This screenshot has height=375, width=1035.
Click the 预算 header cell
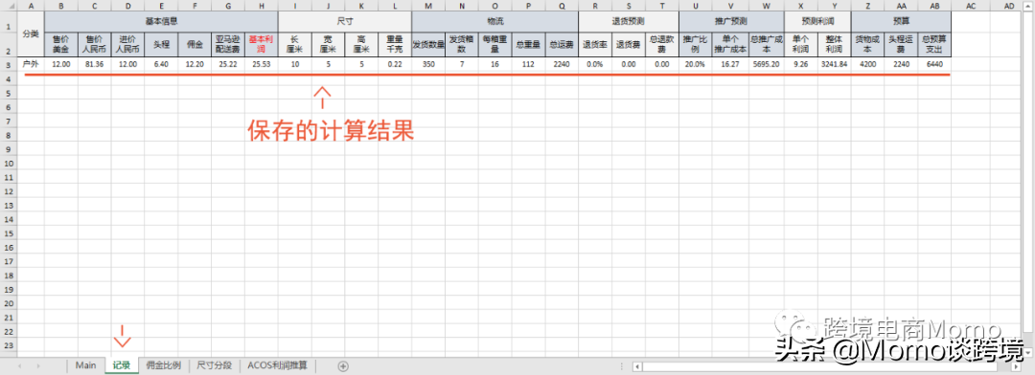(901, 21)
